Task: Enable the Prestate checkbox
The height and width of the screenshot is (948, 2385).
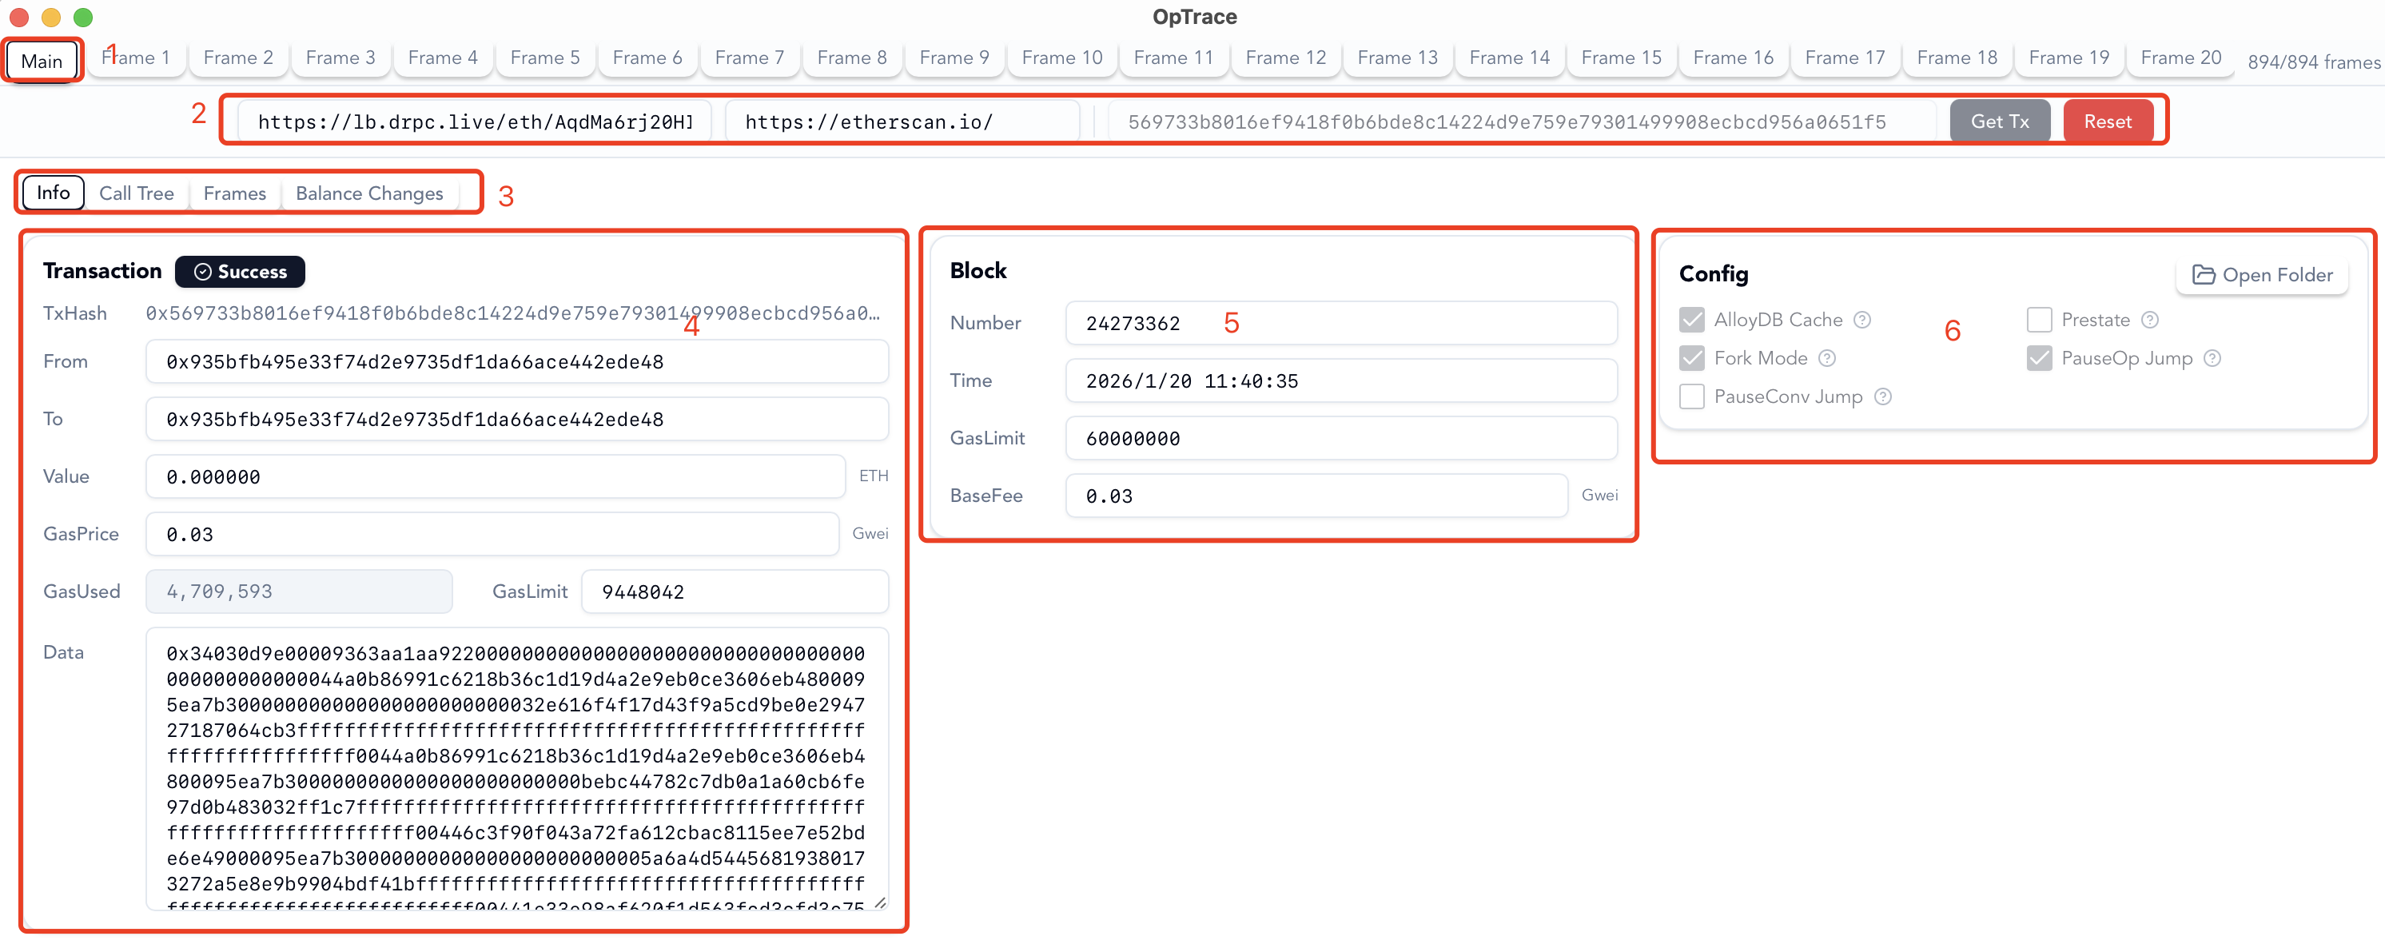Action: click(x=2039, y=320)
